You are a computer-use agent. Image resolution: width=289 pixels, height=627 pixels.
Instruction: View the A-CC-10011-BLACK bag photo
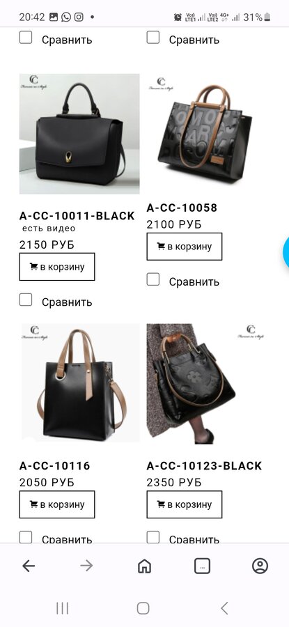point(79,134)
